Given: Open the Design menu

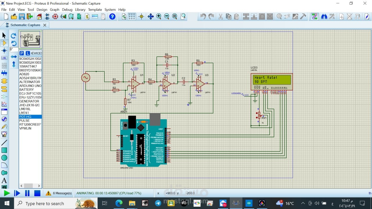Looking at the screenshot, I should 42,10.
